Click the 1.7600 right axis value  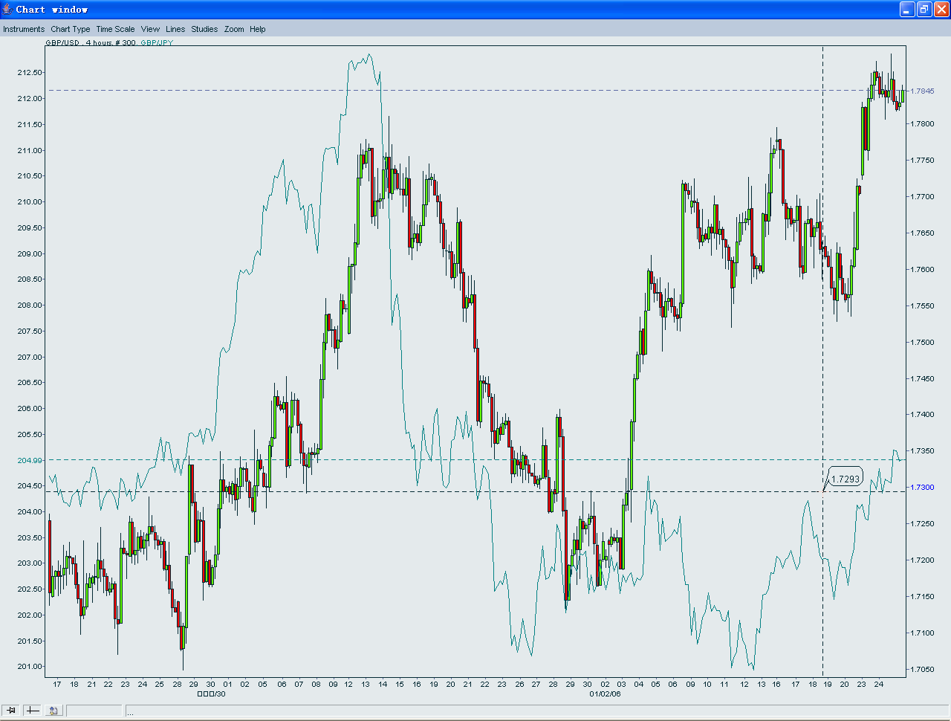pyautogui.click(x=923, y=270)
